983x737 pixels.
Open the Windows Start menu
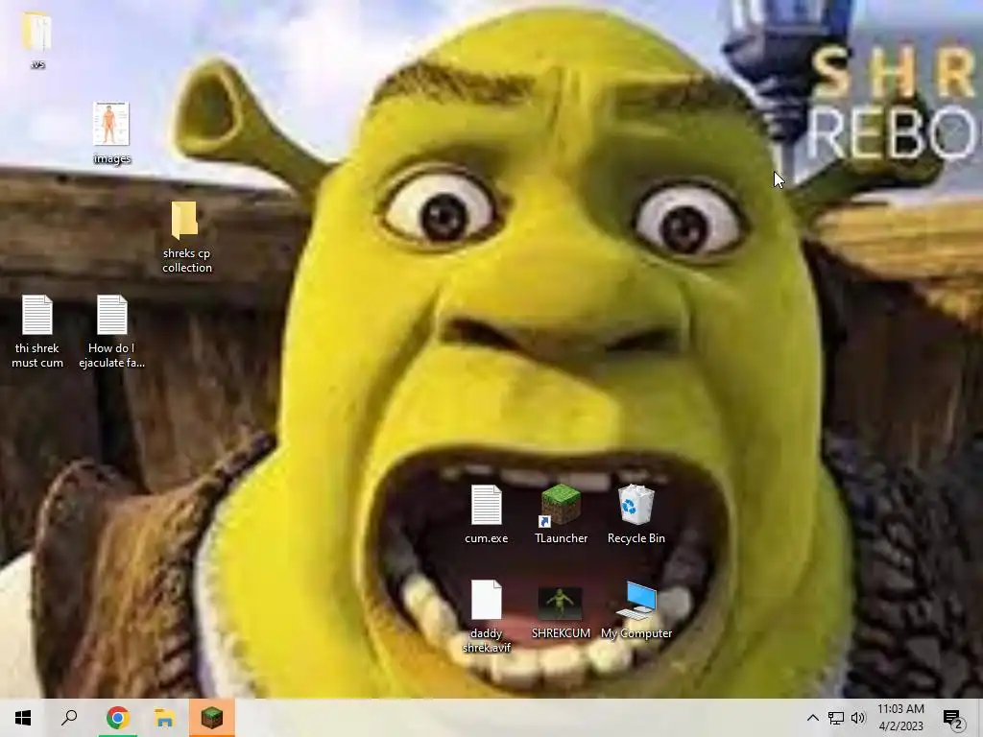[x=23, y=718]
